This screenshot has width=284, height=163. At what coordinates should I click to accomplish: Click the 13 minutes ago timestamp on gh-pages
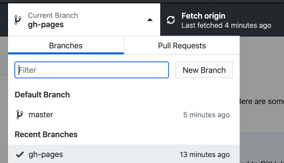coord(205,155)
